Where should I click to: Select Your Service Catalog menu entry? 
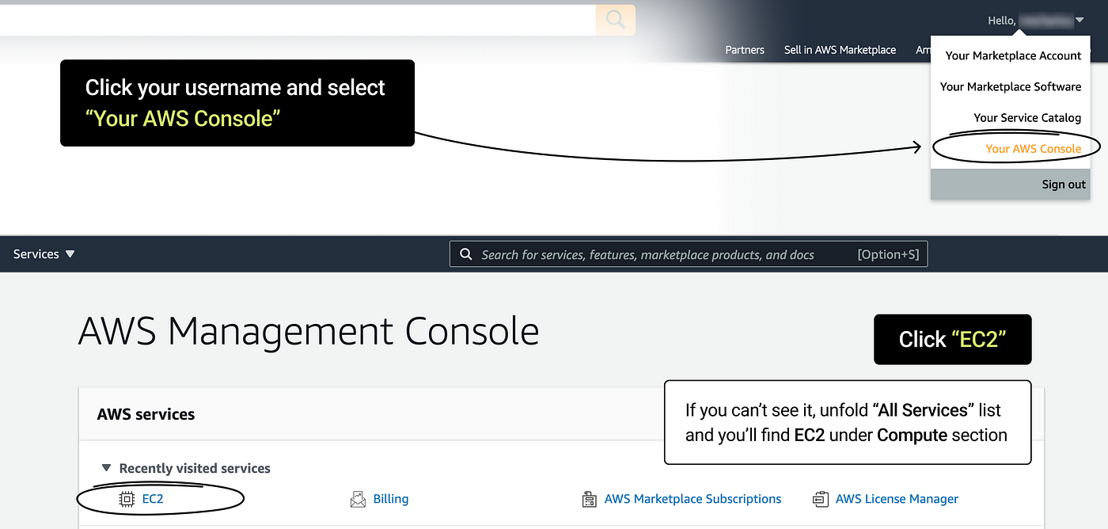pos(1027,117)
